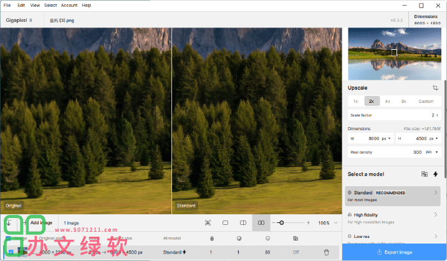Click the High fidelity model icon
This screenshot has width=447, height=261.
point(350,215)
